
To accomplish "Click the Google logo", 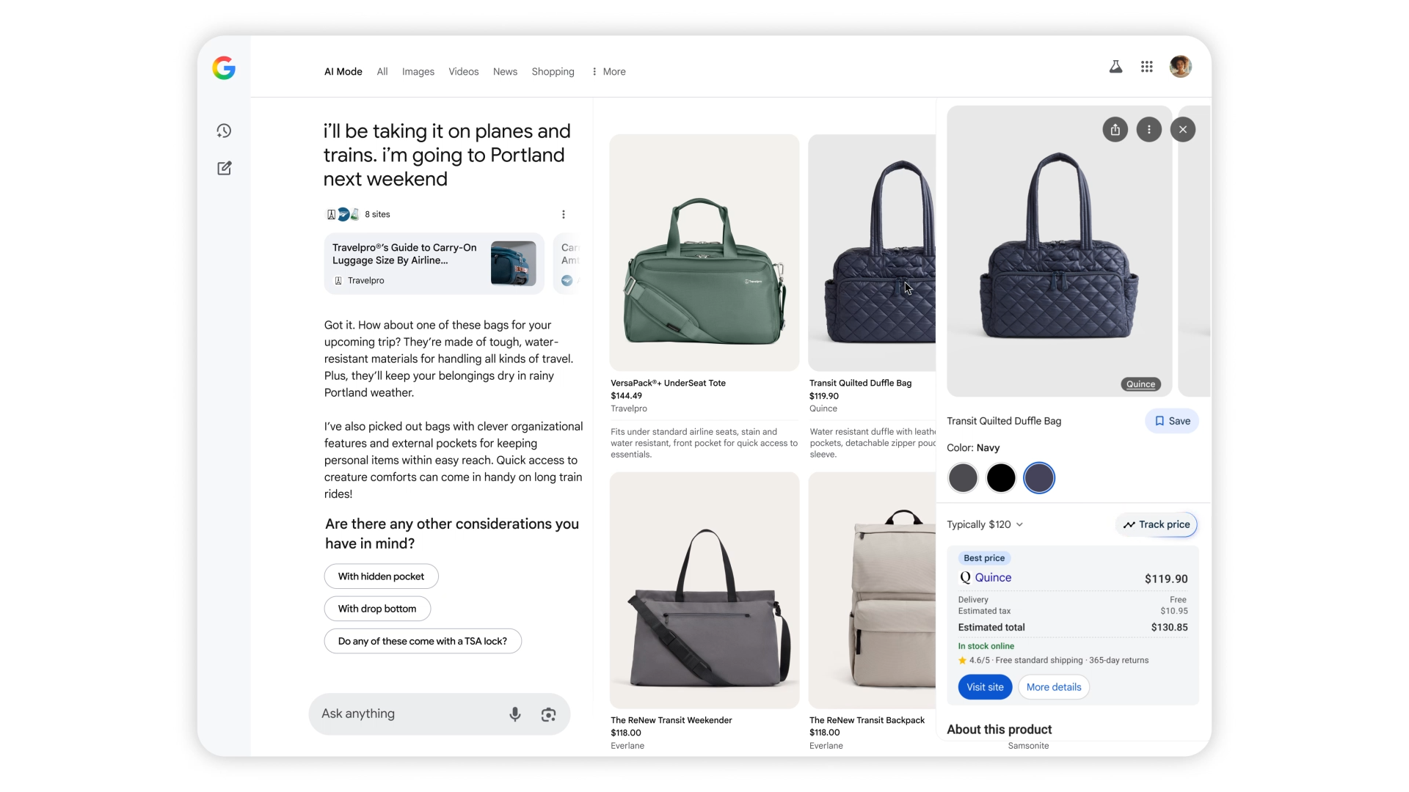I will (224, 68).
